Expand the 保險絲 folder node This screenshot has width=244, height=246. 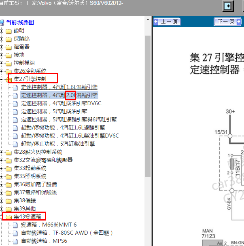(1, 39)
